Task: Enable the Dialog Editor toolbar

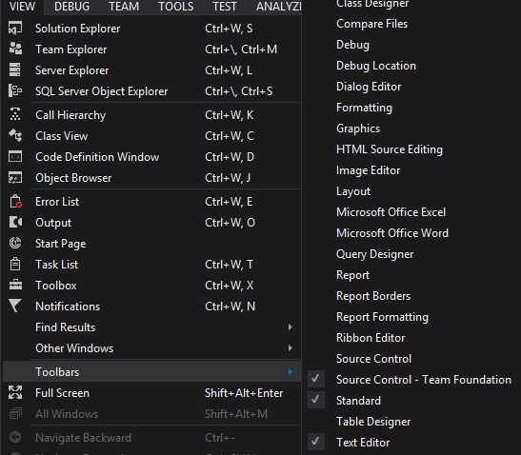Action: 369,87
